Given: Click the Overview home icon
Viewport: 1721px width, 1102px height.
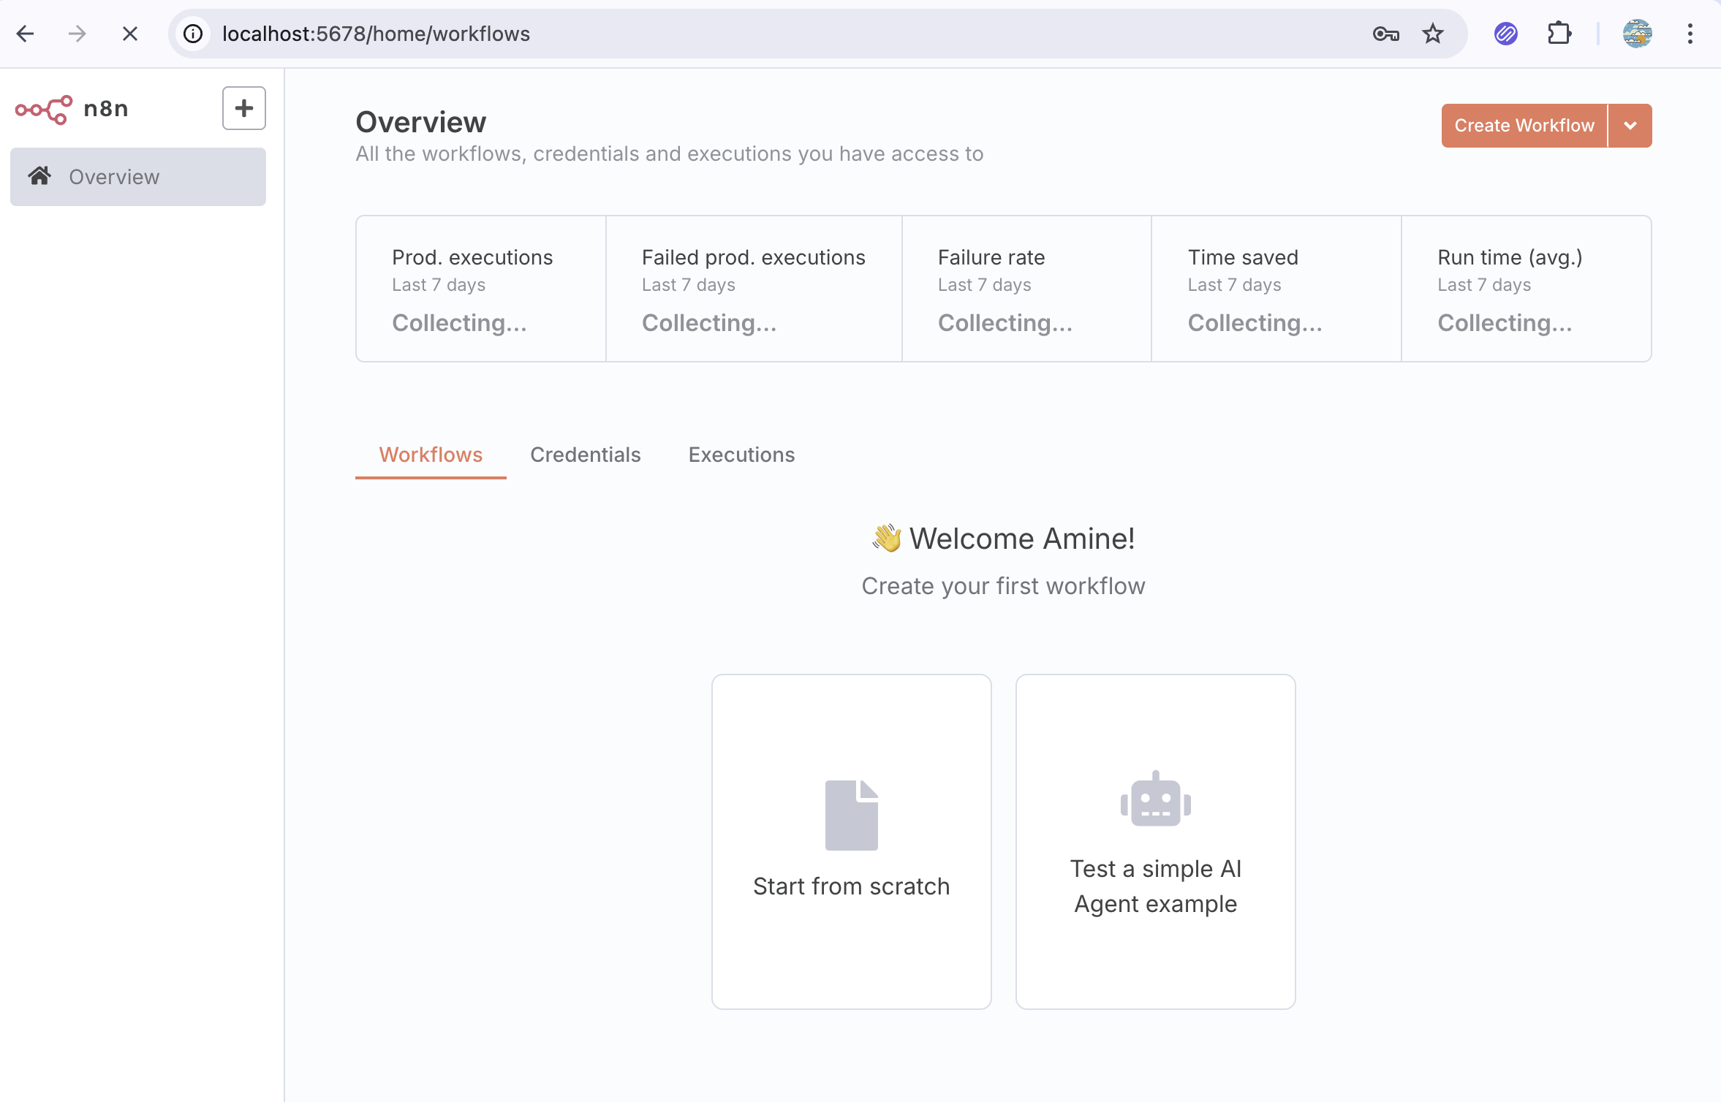Looking at the screenshot, I should tap(39, 176).
